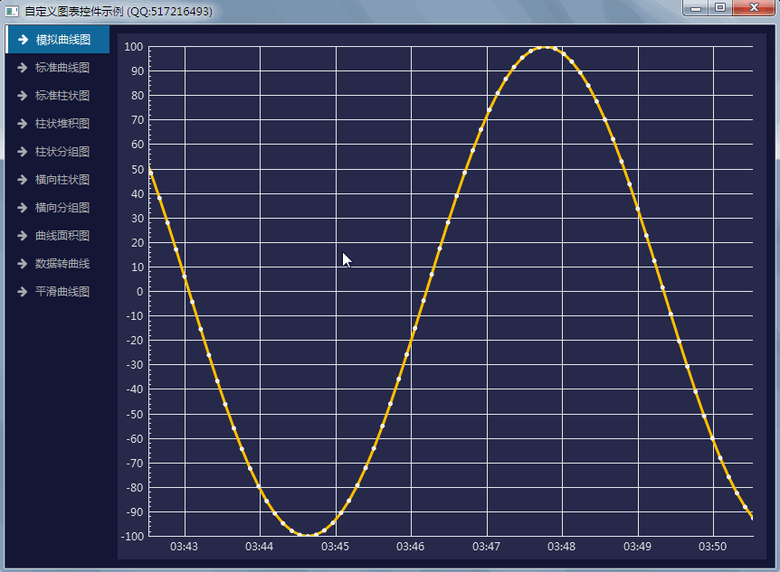Click the arrow icon beside 横向柱状图
Image resolution: width=780 pixels, height=572 pixels.
coord(23,180)
